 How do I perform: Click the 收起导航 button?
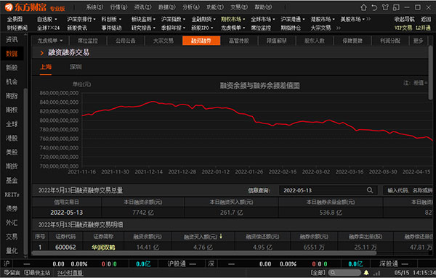(x=405, y=19)
